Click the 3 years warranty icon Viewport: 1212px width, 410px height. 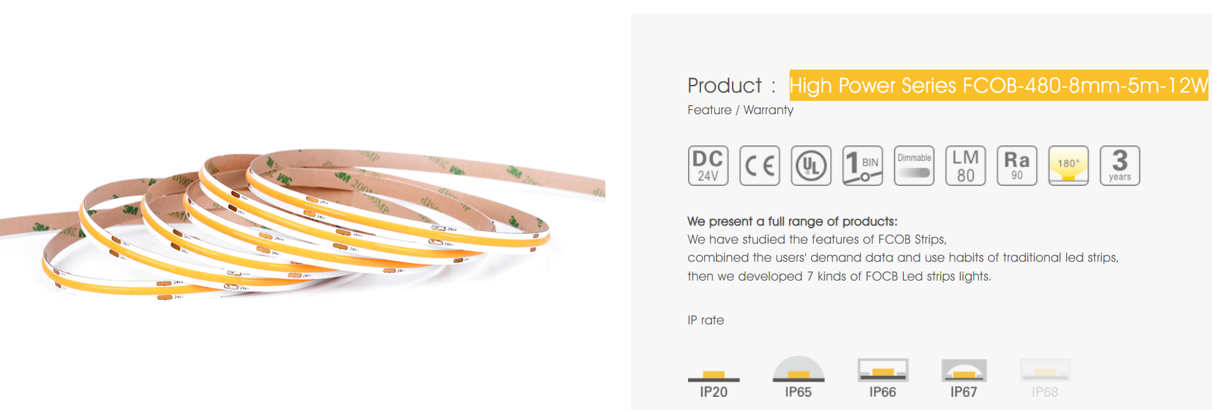point(1119,166)
